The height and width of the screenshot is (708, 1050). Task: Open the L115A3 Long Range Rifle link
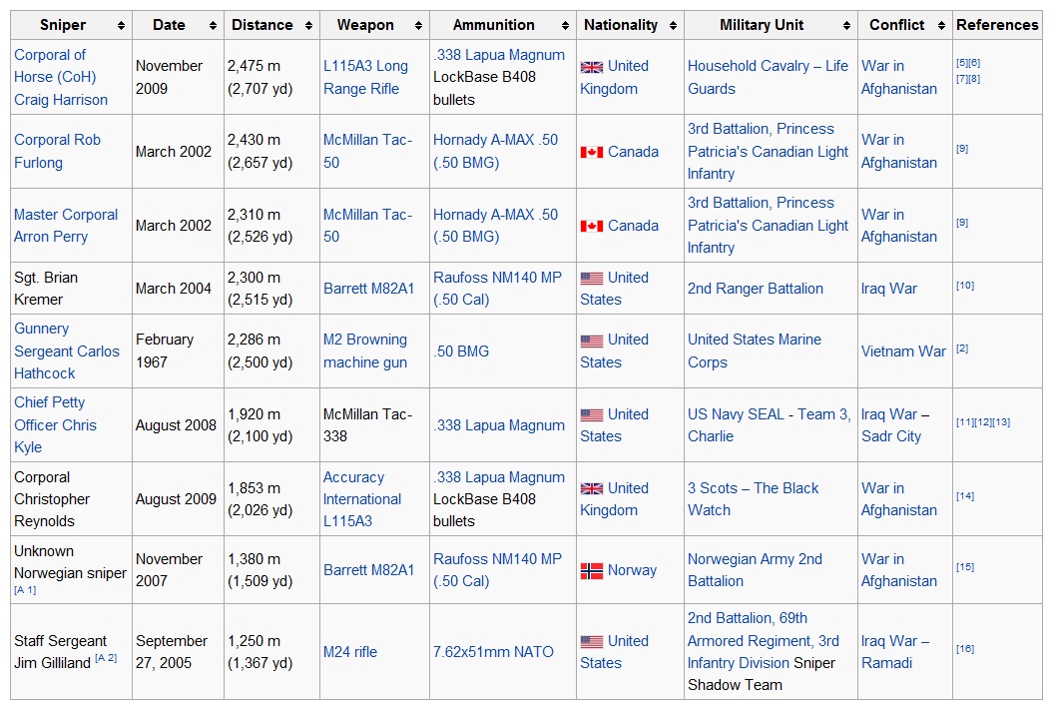[365, 77]
